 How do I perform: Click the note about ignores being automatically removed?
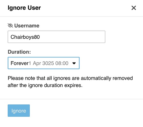tap(70, 82)
